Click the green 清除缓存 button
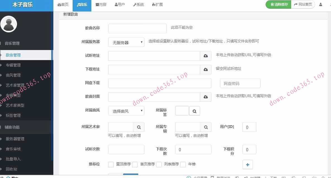Viewport: 331px width, 178px height. click(278, 4)
